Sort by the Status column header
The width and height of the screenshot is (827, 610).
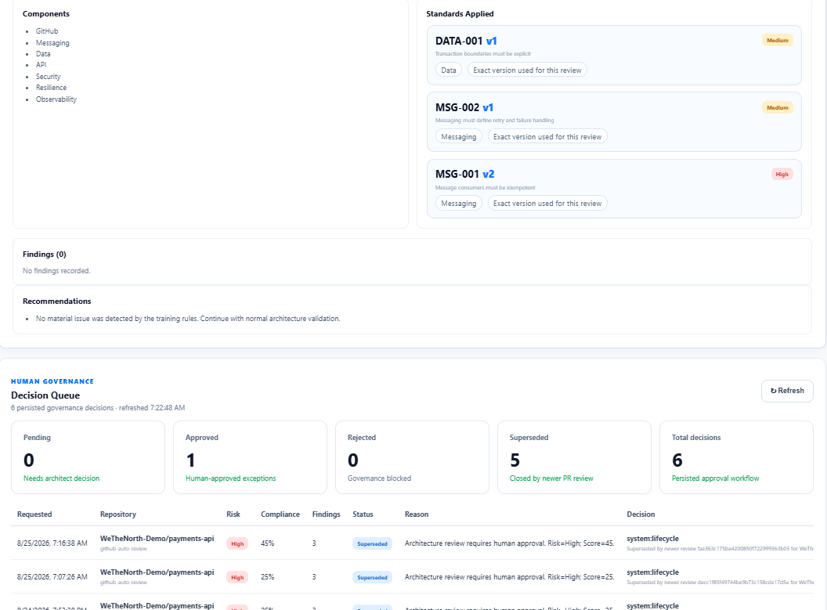(x=363, y=514)
